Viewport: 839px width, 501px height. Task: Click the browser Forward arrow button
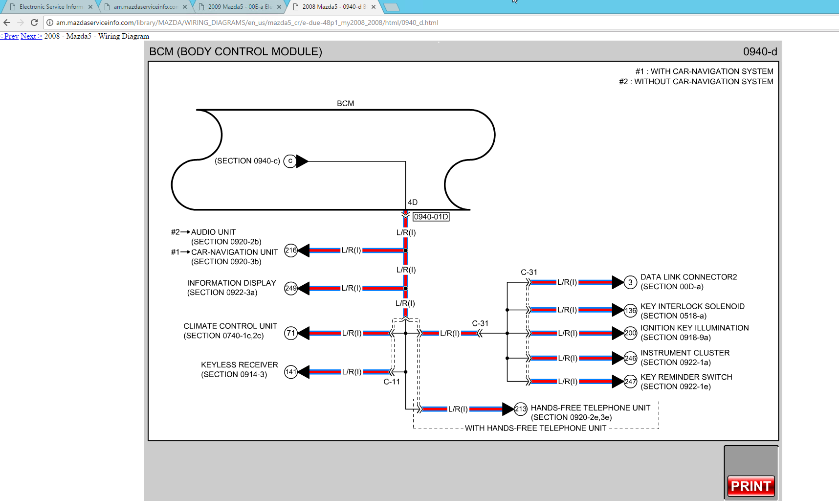(x=21, y=23)
